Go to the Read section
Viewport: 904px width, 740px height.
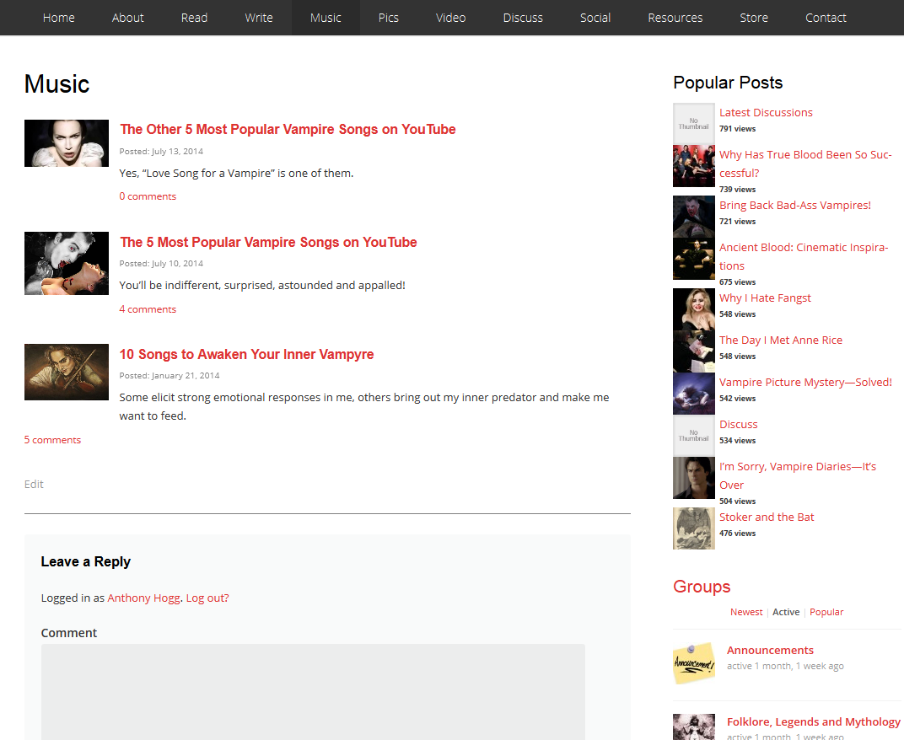click(x=194, y=18)
